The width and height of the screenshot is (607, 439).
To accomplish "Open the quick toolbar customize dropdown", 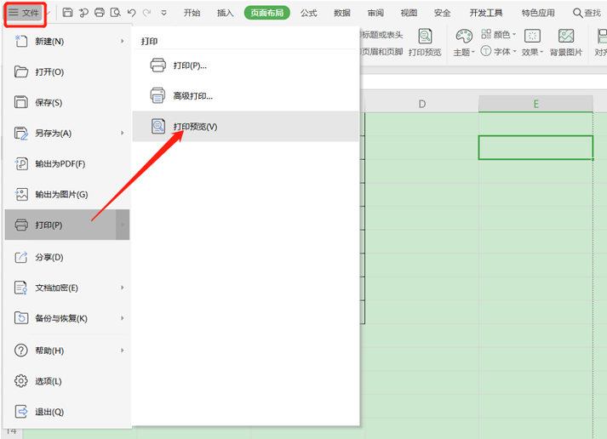I will pos(163,13).
